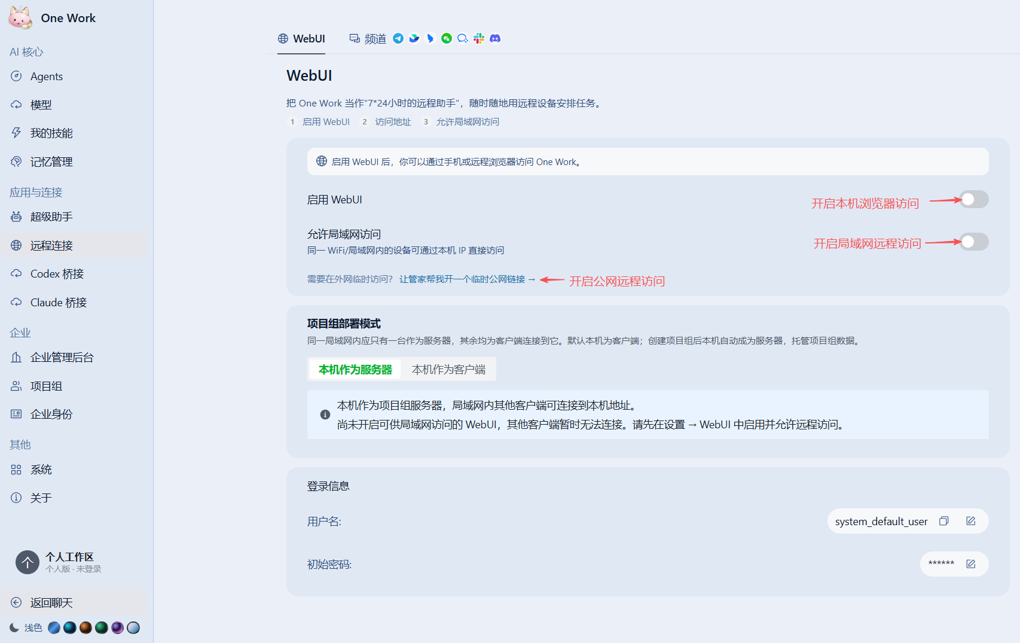Open 远程连接 in the sidebar

click(x=75, y=245)
